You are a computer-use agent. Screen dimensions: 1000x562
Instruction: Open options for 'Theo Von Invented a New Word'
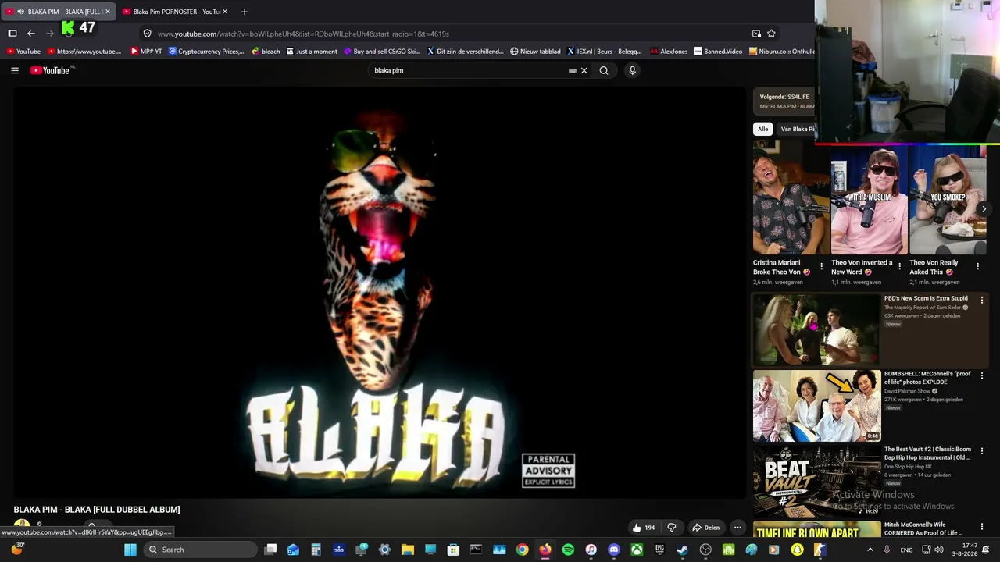click(899, 267)
